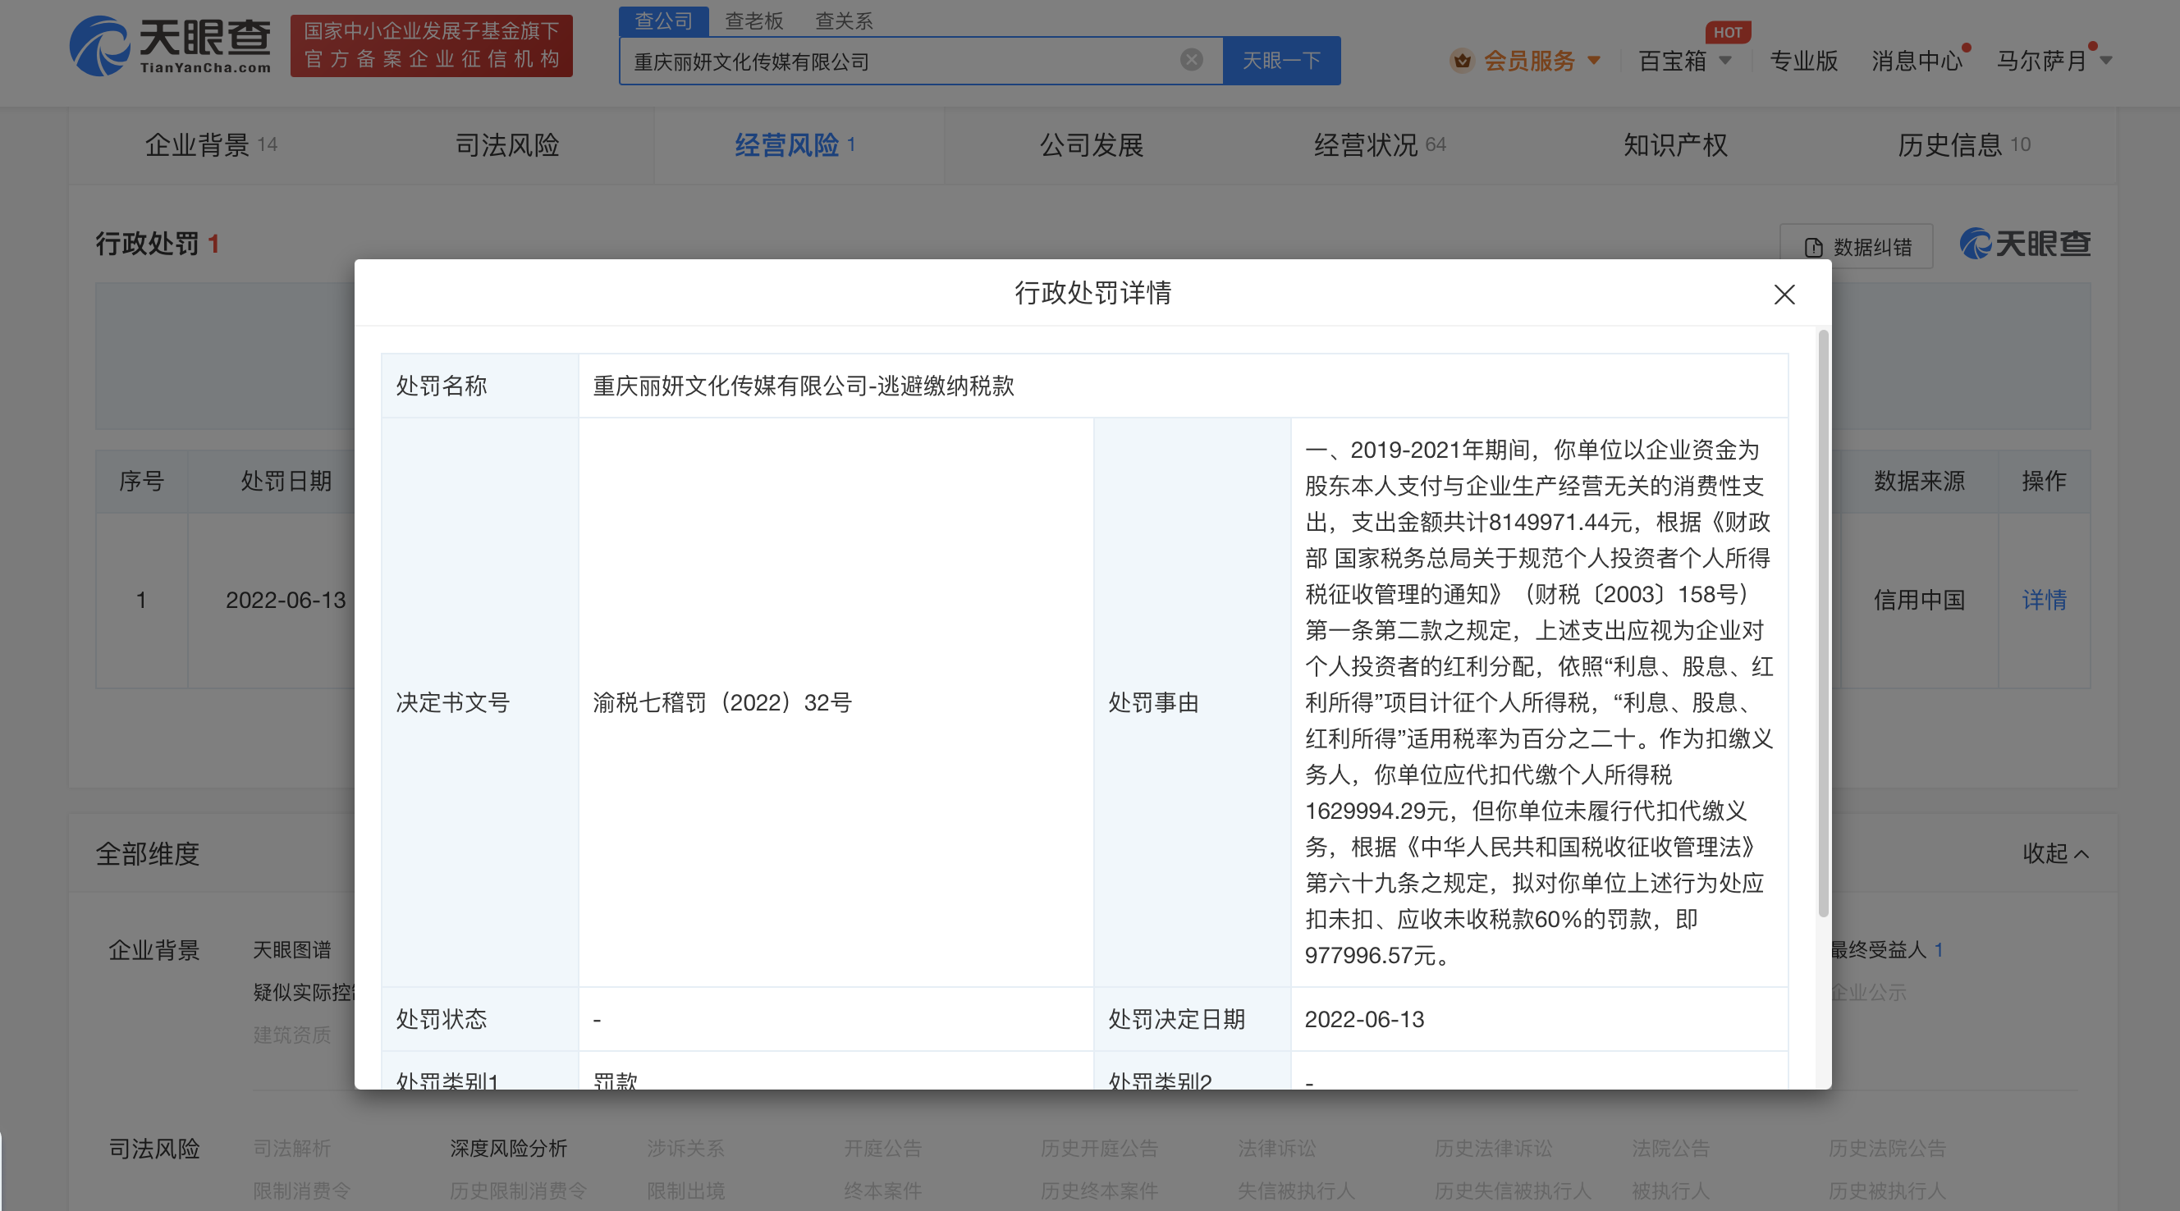This screenshot has height=1211, width=2180.
Task: Open the 详情 link in penalty row
Action: click(x=2045, y=601)
